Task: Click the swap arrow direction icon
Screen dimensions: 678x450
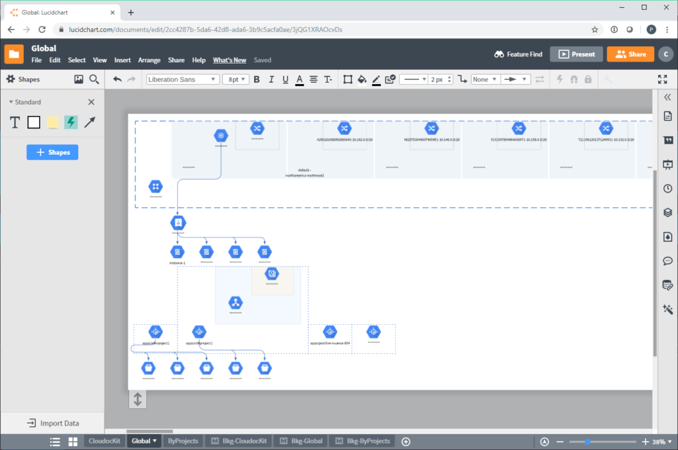Action: click(540, 79)
